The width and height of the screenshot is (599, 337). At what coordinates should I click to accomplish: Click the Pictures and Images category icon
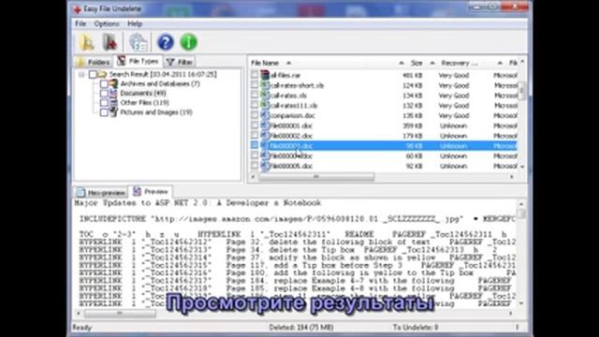113,112
